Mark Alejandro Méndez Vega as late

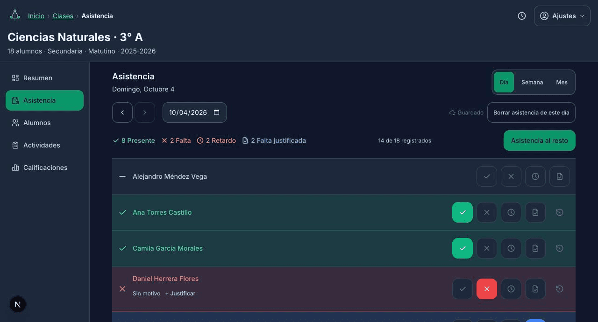pyautogui.click(x=535, y=176)
